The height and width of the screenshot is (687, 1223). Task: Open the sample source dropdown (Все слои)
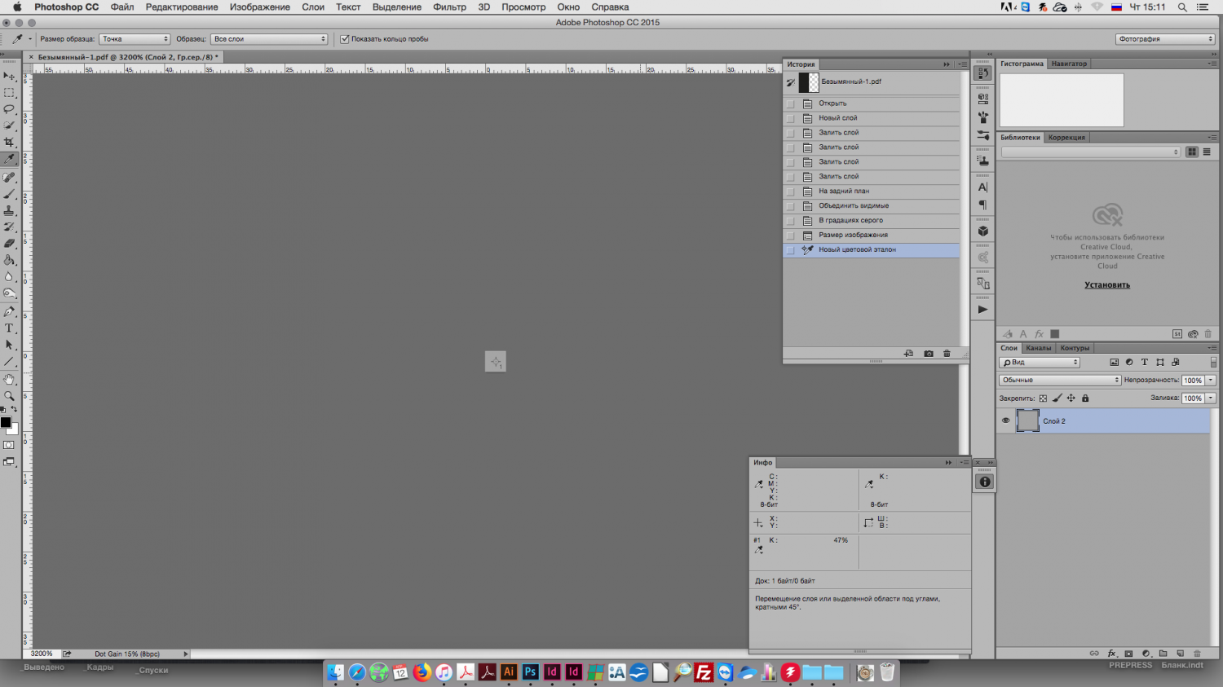[270, 39]
